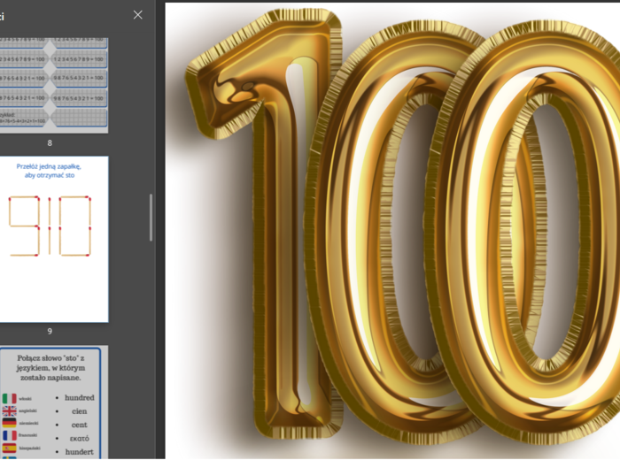Click the page number 8 label
Viewport: 620px width, 460px height.
[x=50, y=142]
